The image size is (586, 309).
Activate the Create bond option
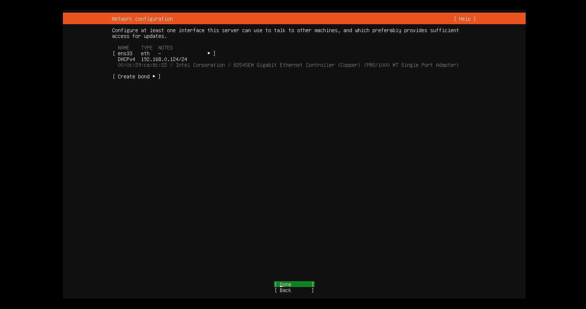(134, 77)
